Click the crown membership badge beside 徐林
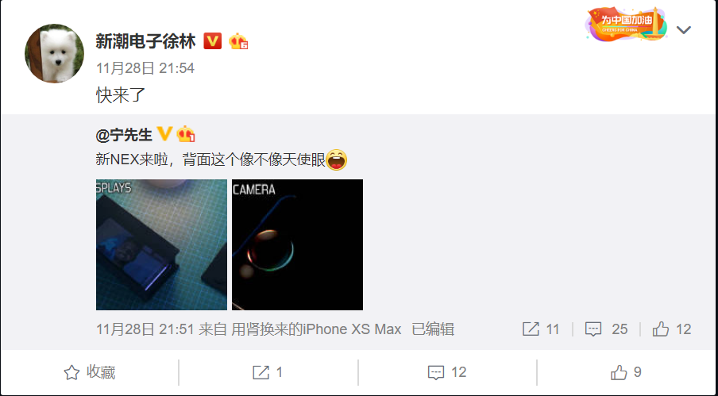 (238, 41)
